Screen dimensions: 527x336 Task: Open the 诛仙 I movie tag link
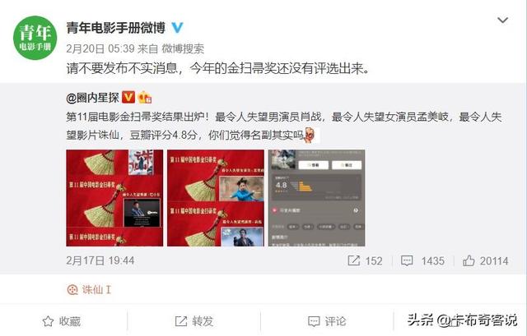pos(89,290)
